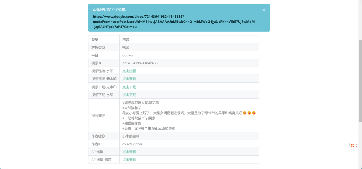The height and width of the screenshot is (169, 362).
Task: Click hashtag line #大熊猫和花
Action: click(132, 108)
